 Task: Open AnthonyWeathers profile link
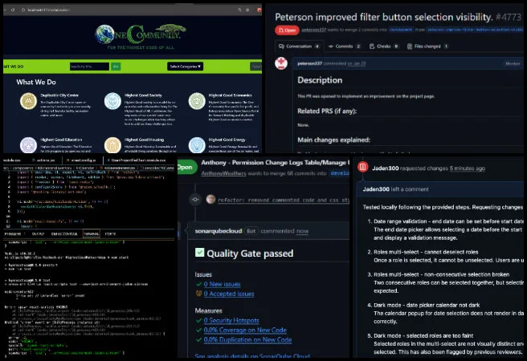(223, 173)
